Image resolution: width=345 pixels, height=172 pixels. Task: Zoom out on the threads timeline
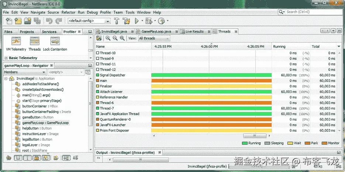point(115,38)
